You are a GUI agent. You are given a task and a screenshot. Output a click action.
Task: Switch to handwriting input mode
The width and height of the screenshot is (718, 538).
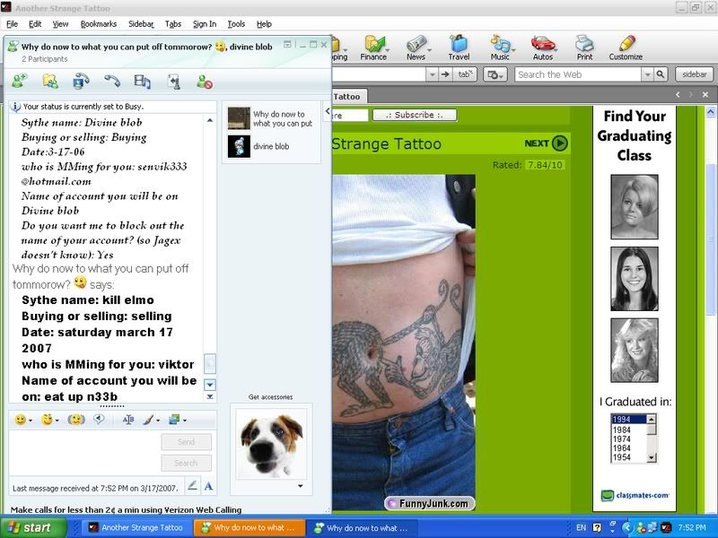click(x=192, y=486)
